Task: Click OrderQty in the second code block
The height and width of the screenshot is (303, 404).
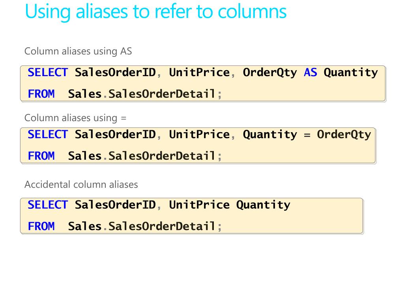Action: pyautogui.click(x=344, y=135)
